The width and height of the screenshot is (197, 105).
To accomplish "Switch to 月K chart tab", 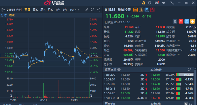I will pos(50,10).
